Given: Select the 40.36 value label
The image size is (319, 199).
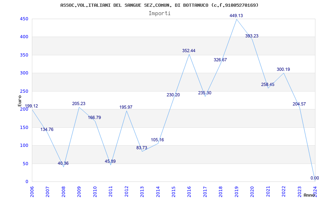Looking at the screenshot, I should [x=63, y=163].
